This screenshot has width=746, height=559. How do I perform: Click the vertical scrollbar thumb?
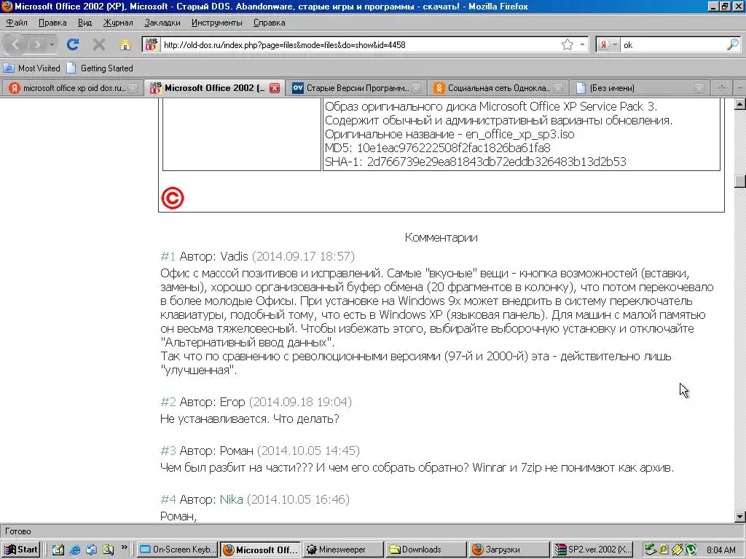tap(740, 181)
